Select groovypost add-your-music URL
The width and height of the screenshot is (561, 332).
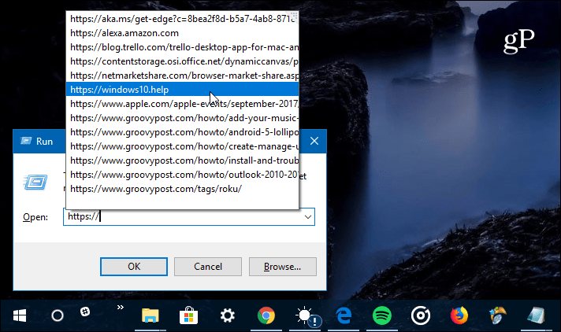pos(182,118)
